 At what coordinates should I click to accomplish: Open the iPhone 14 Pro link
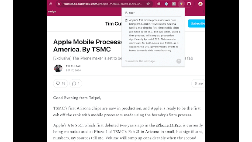click(x=168, y=125)
